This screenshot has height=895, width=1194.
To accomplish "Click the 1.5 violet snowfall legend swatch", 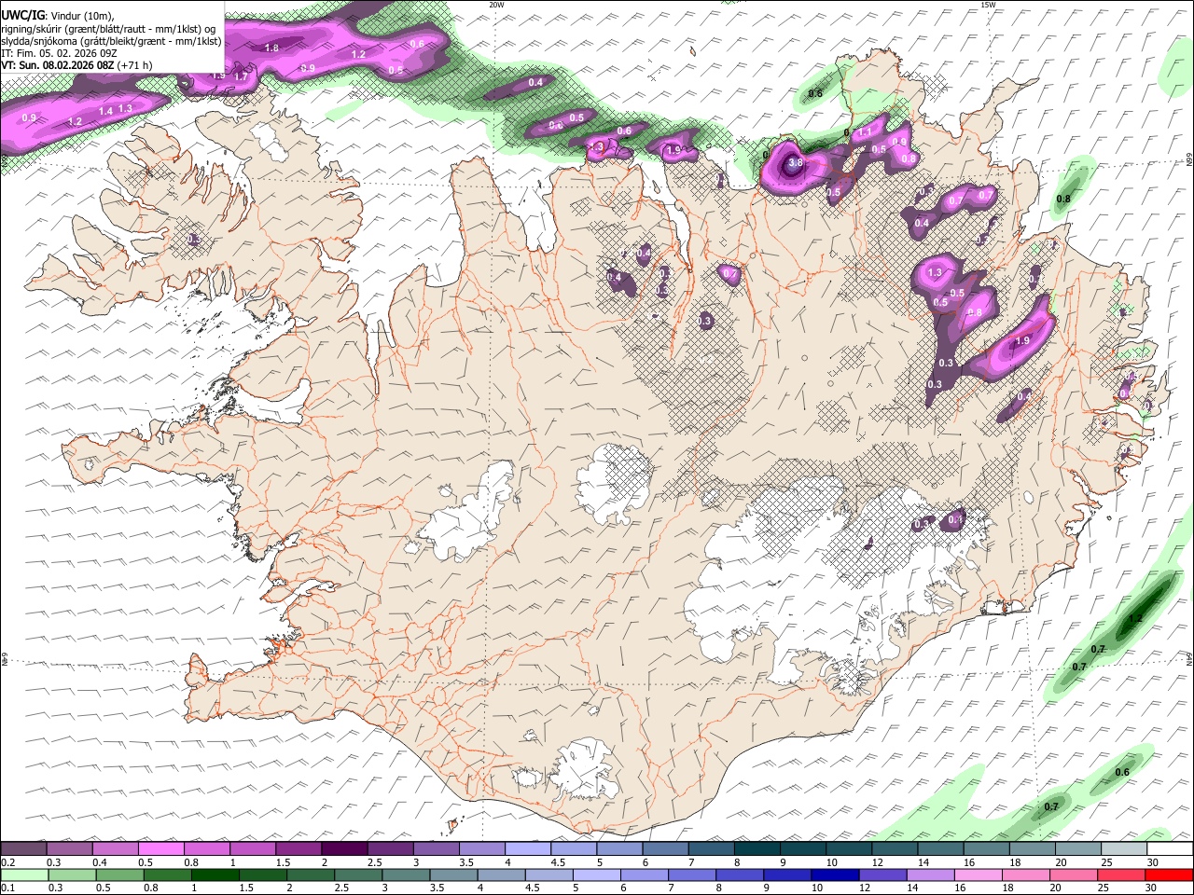I will tap(298, 848).
